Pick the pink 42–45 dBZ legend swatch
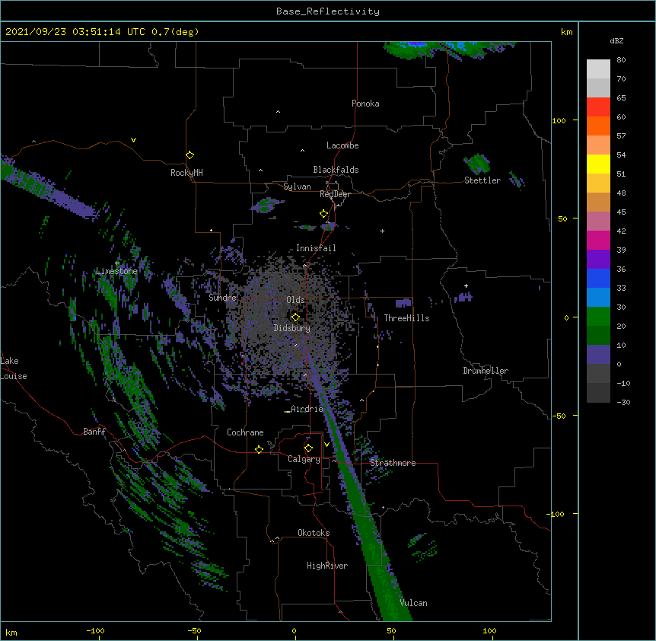This screenshot has width=656, height=641. (x=598, y=222)
